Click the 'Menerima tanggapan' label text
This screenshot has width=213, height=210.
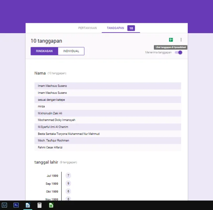point(158,52)
